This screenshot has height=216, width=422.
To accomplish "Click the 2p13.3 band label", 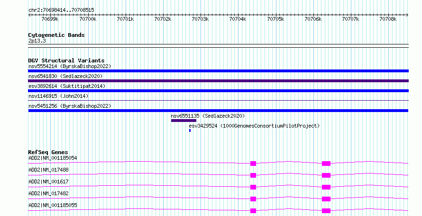I will (x=37, y=41).
